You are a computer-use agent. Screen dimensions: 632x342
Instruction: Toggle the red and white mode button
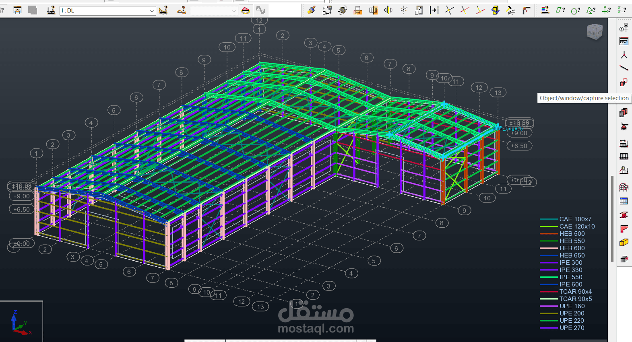point(246,10)
